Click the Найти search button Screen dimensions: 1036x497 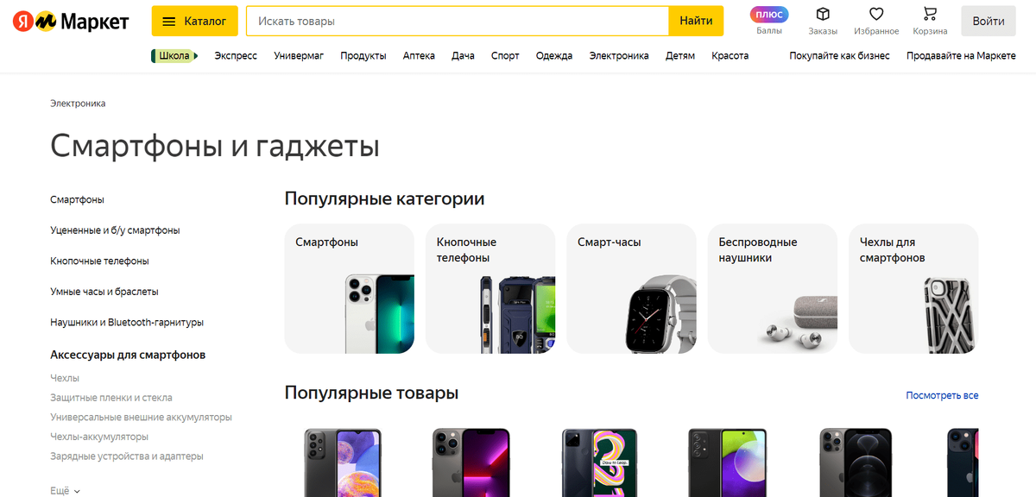coord(696,21)
